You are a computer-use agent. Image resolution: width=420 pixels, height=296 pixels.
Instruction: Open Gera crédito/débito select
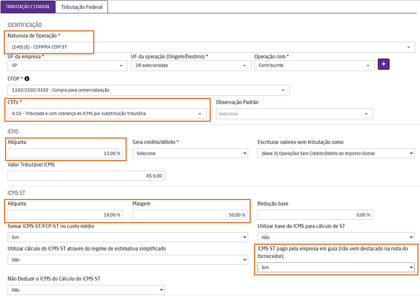tap(190, 153)
